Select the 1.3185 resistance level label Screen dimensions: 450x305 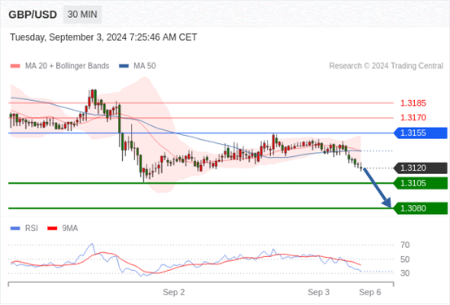coord(413,103)
